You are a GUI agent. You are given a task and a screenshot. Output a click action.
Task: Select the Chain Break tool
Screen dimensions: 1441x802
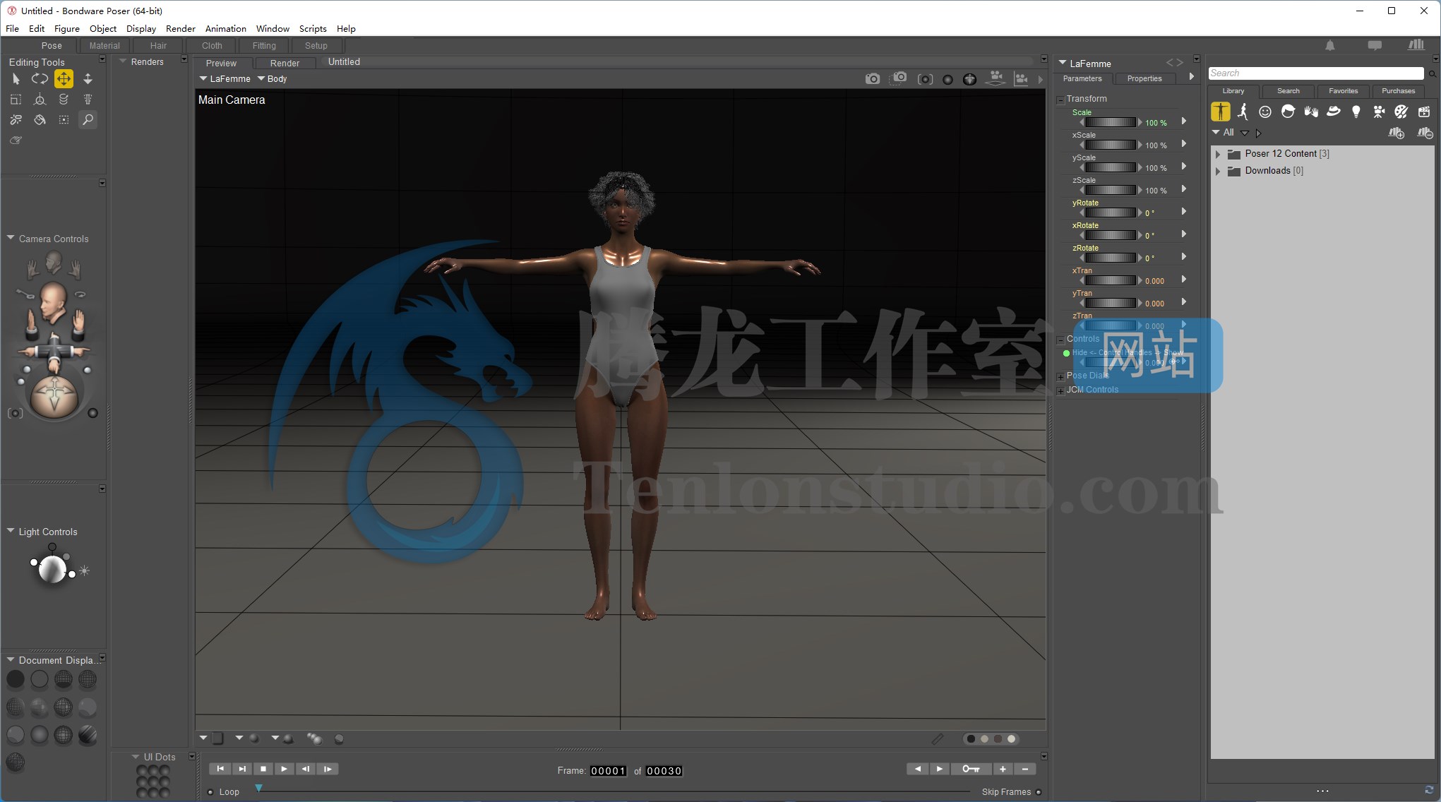click(x=16, y=120)
